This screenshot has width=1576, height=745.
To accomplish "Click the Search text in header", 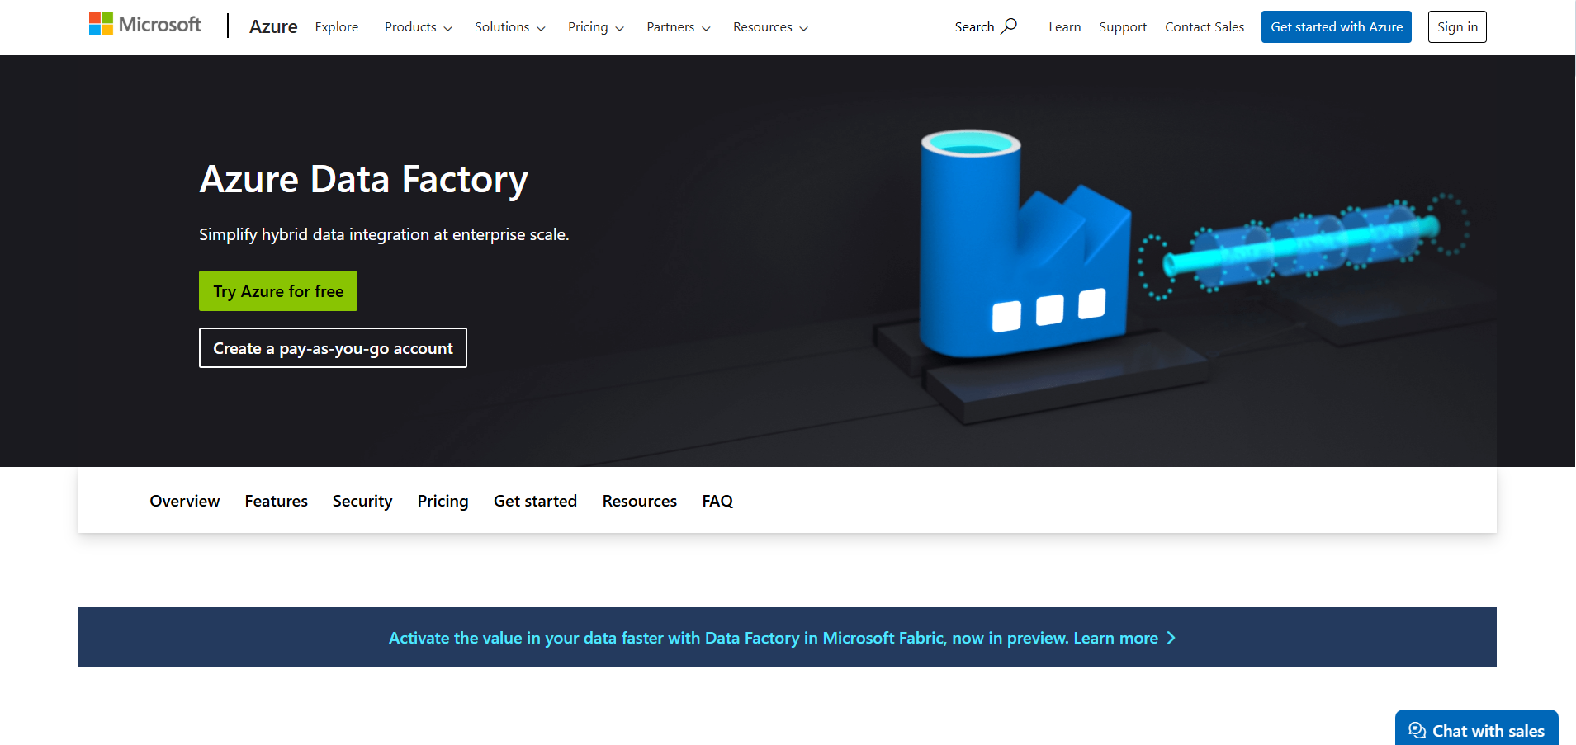I will (974, 27).
